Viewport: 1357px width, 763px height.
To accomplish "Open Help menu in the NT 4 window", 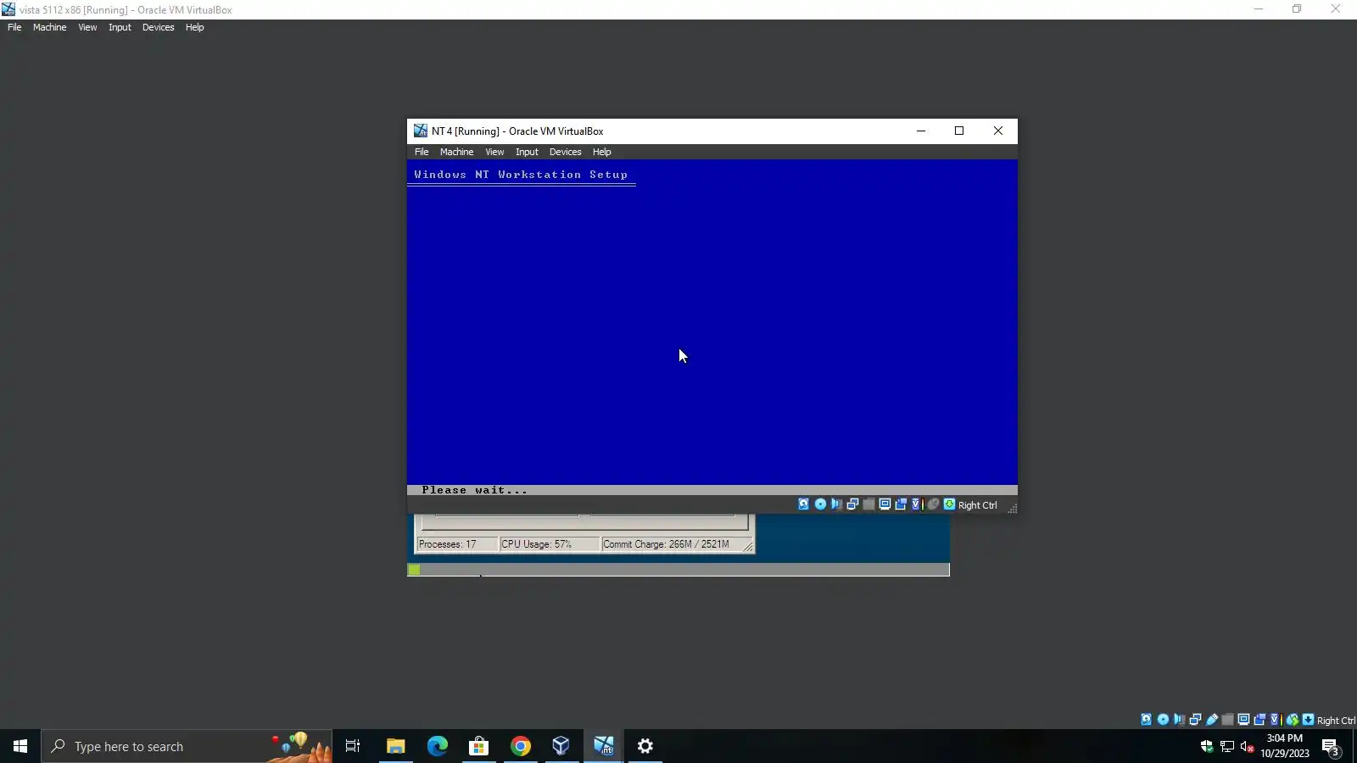I will click(x=601, y=152).
